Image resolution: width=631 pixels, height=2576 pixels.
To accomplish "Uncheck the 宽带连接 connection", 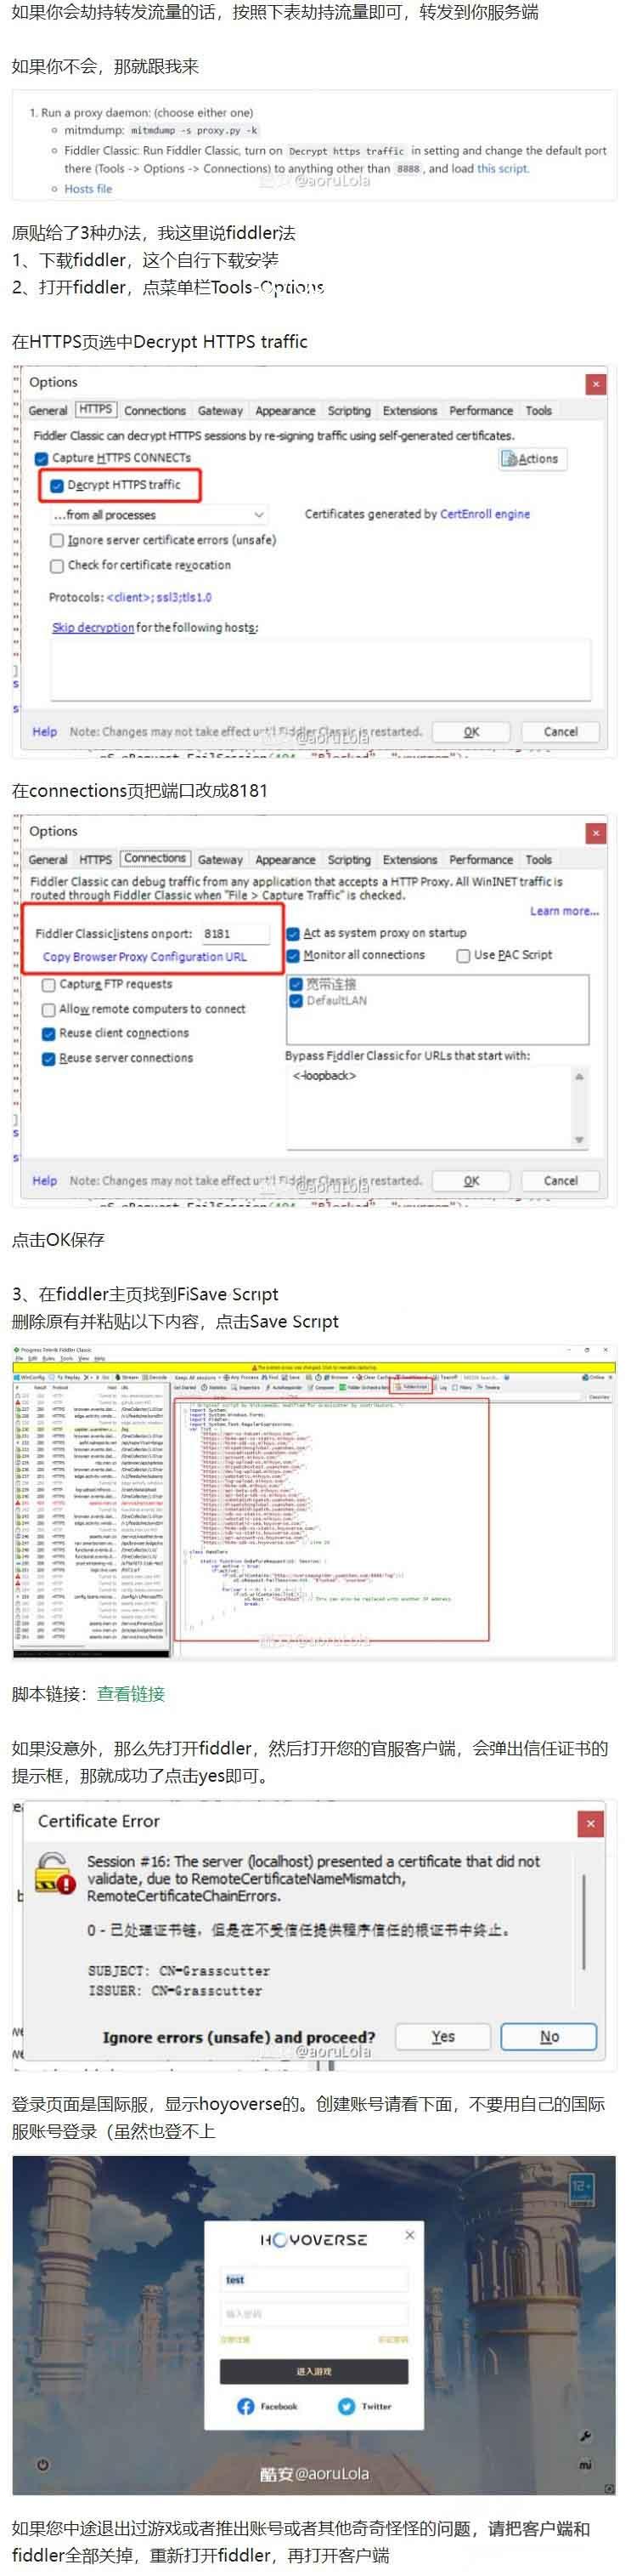I will click(x=296, y=984).
